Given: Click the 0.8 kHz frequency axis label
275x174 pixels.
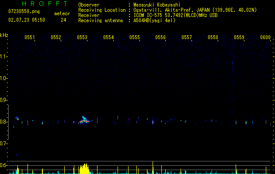Looking at the screenshot, I should (3, 122).
